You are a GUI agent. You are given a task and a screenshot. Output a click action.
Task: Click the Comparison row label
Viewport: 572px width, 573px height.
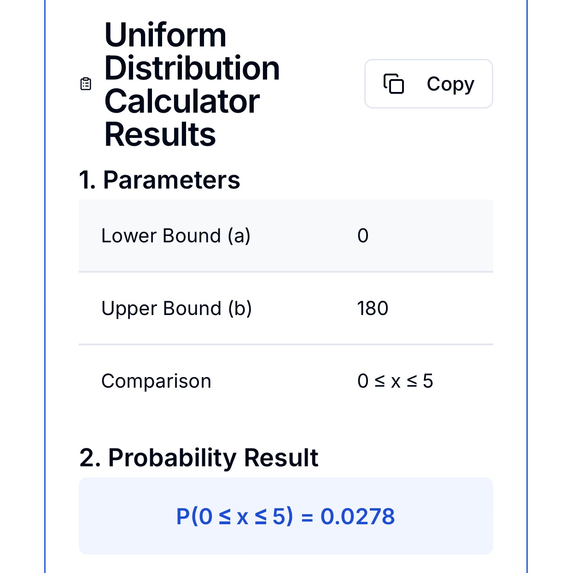(x=156, y=381)
